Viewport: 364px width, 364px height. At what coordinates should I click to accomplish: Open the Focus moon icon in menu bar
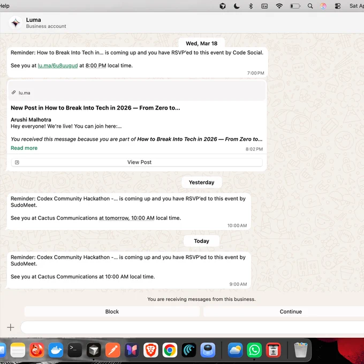(237, 6)
